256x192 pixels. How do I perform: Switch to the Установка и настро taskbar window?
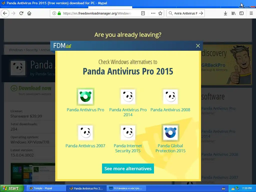pyautogui.click(x=127, y=188)
